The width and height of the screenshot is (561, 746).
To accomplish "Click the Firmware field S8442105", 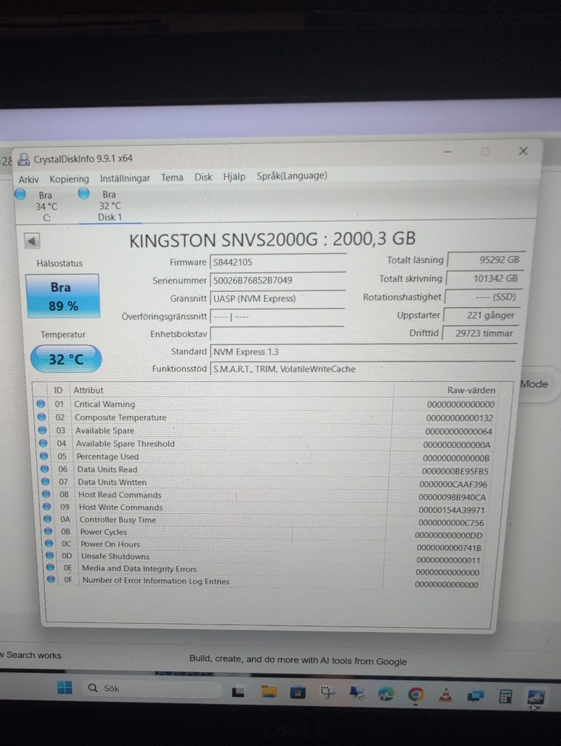I will (x=278, y=262).
